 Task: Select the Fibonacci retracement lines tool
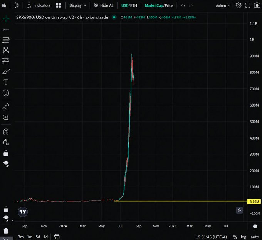click(x=6, y=40)
